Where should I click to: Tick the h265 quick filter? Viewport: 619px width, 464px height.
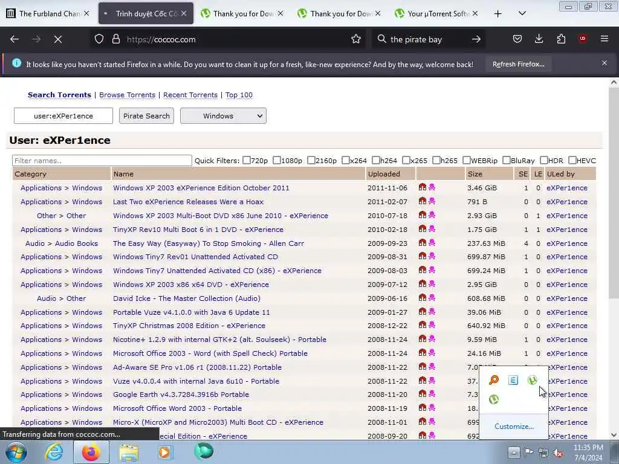[436, 160]
